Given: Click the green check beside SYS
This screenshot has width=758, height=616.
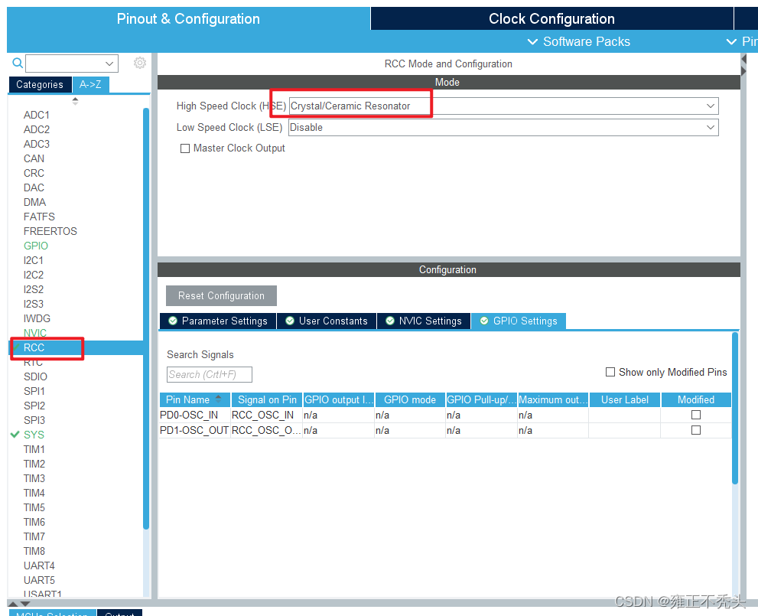Looking at the screenshot, I should [x=15, y=434].
